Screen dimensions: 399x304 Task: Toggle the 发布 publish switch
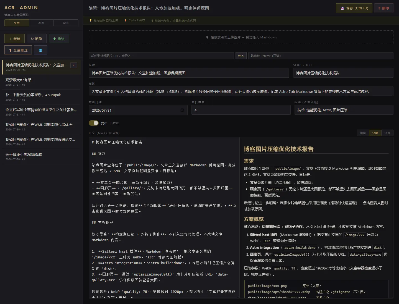tap(94, 123)
